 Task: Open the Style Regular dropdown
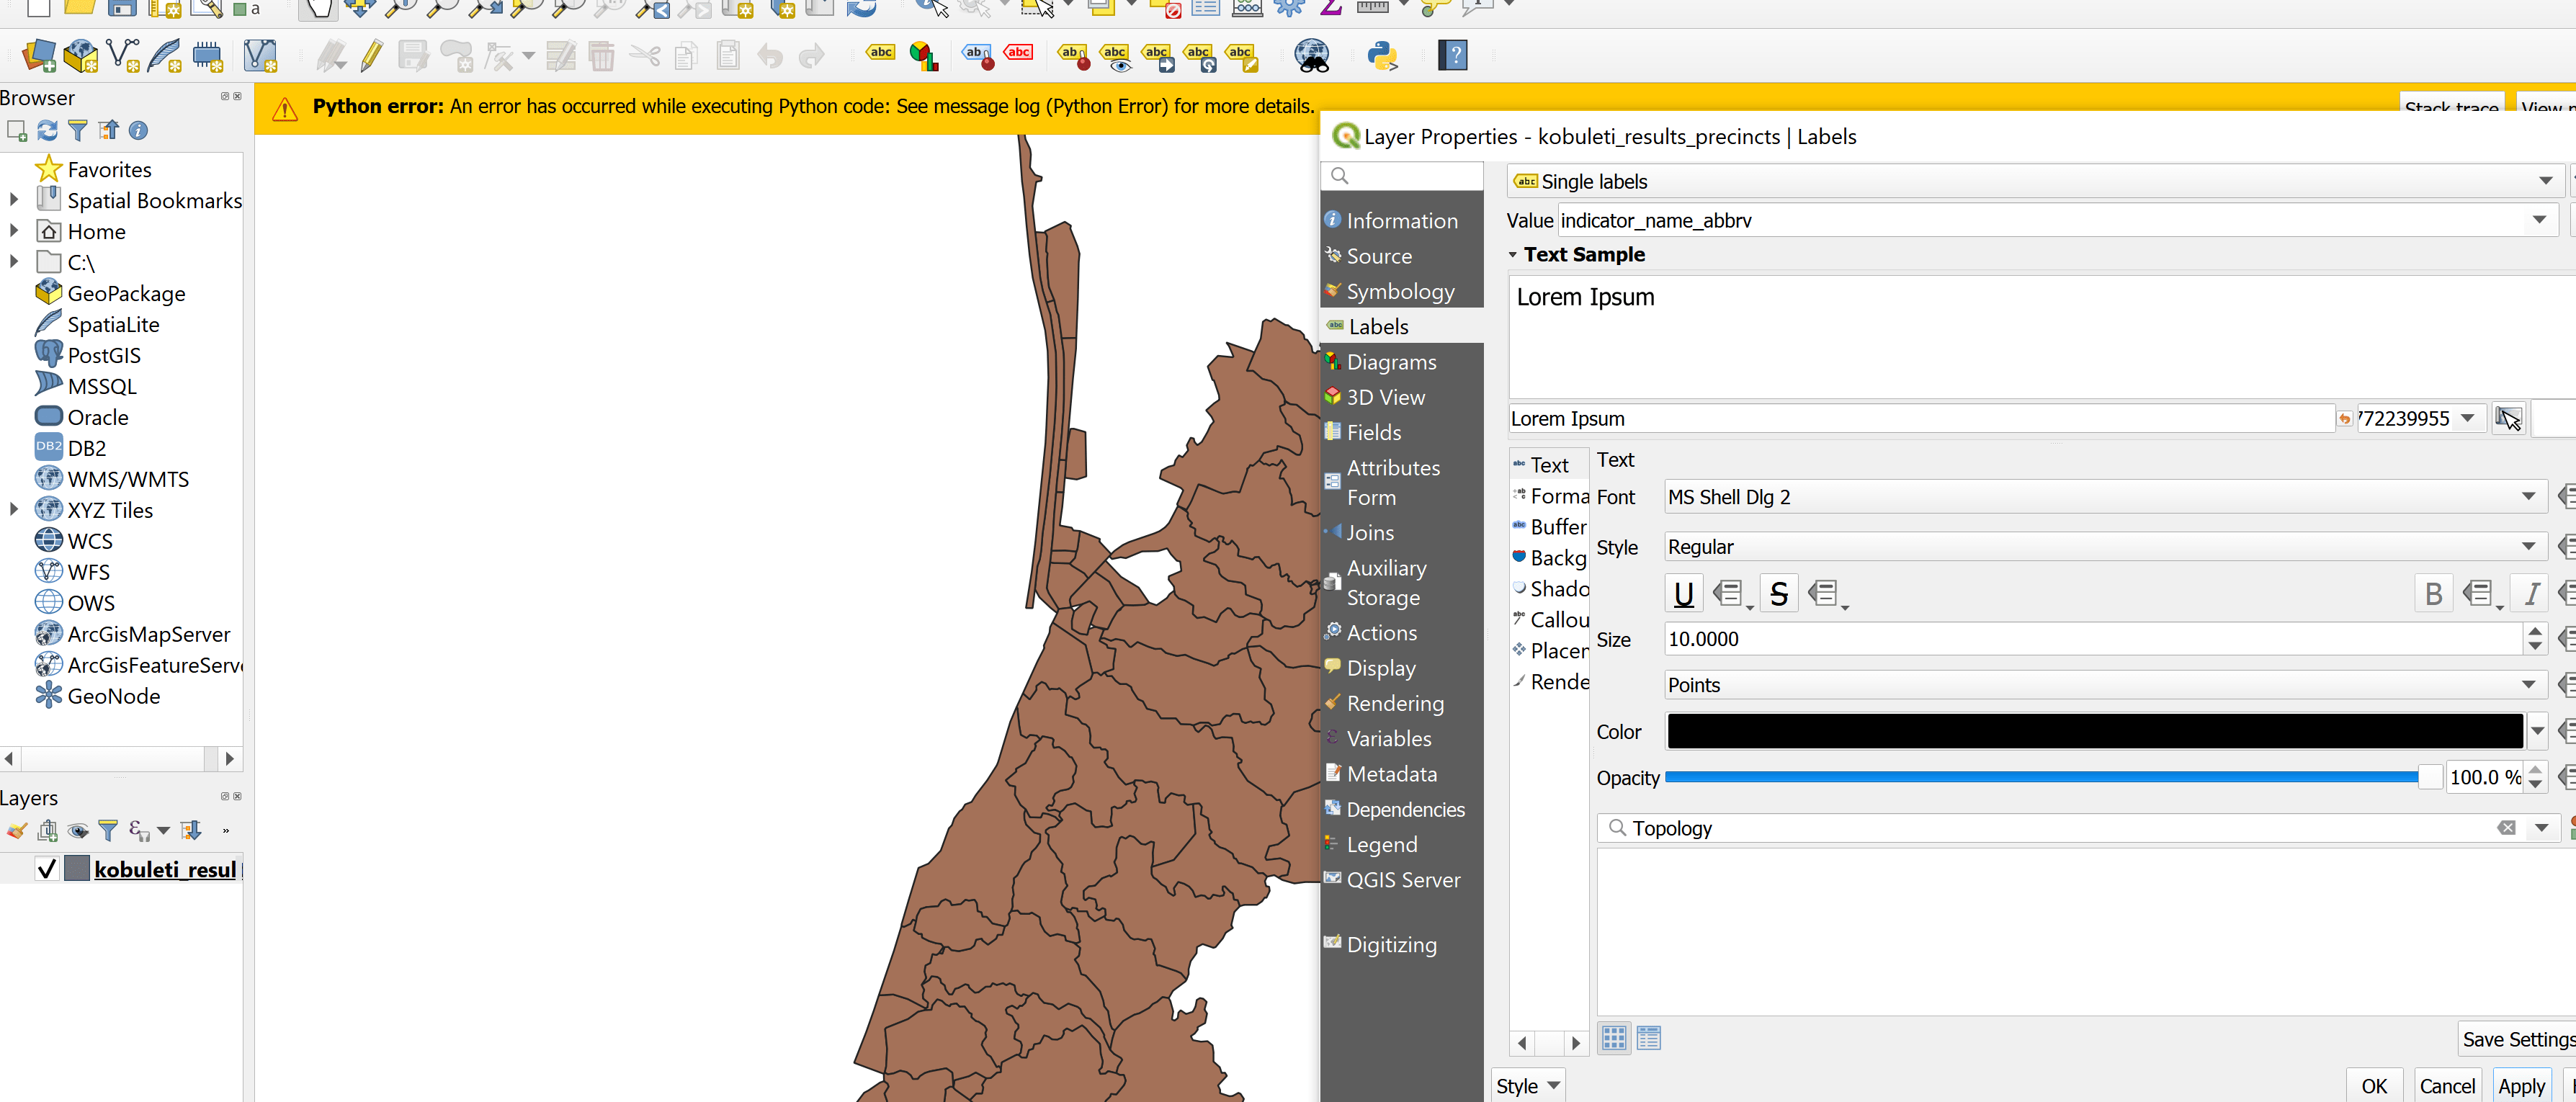pyautogui.click(x=2105, y=547)
